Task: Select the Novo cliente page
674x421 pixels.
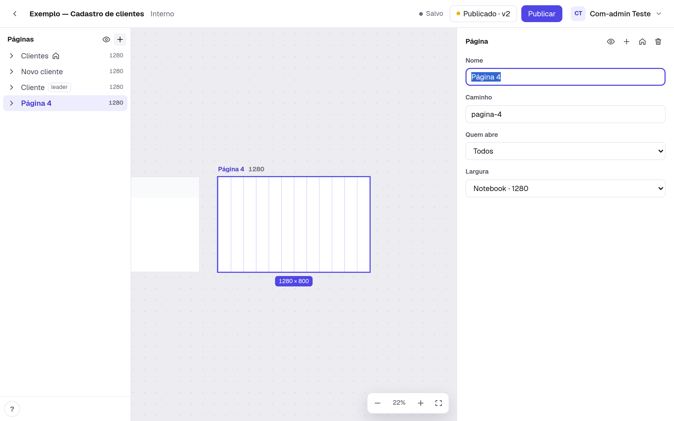Action: coord(65,72)
